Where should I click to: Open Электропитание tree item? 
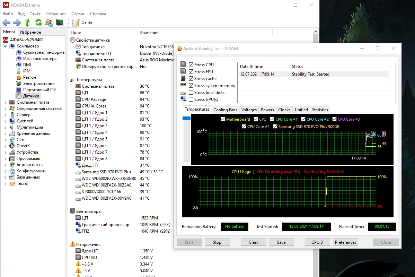pyautogui.click(x=35, y=84)
